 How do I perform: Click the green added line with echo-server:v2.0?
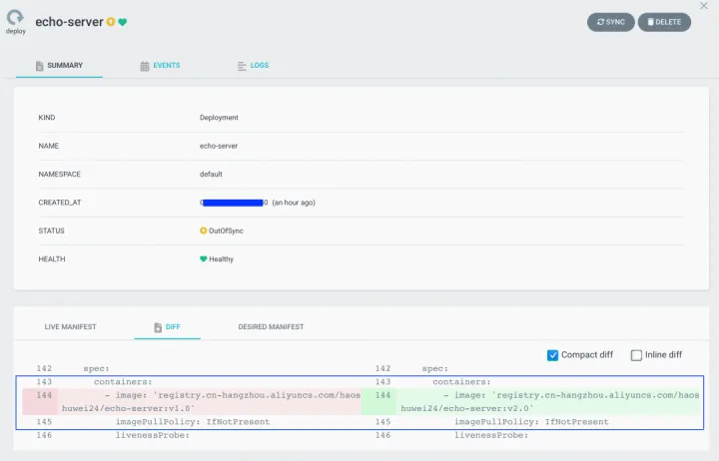point(531,401)
